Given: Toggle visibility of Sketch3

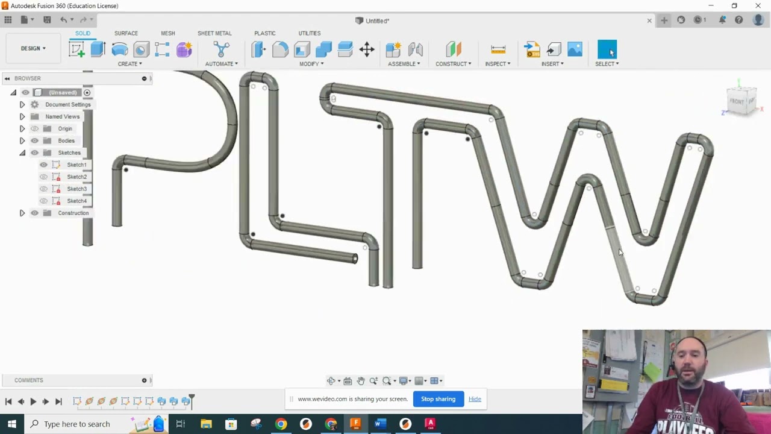Looking at the screenshot, I should [43, 189].
